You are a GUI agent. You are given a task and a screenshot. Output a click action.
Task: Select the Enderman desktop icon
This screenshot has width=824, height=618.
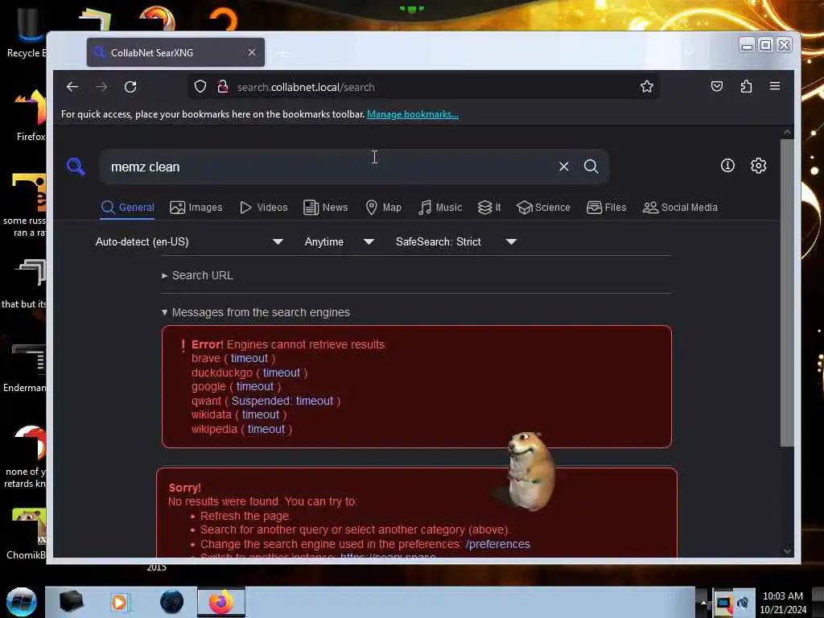pos(25,368)
